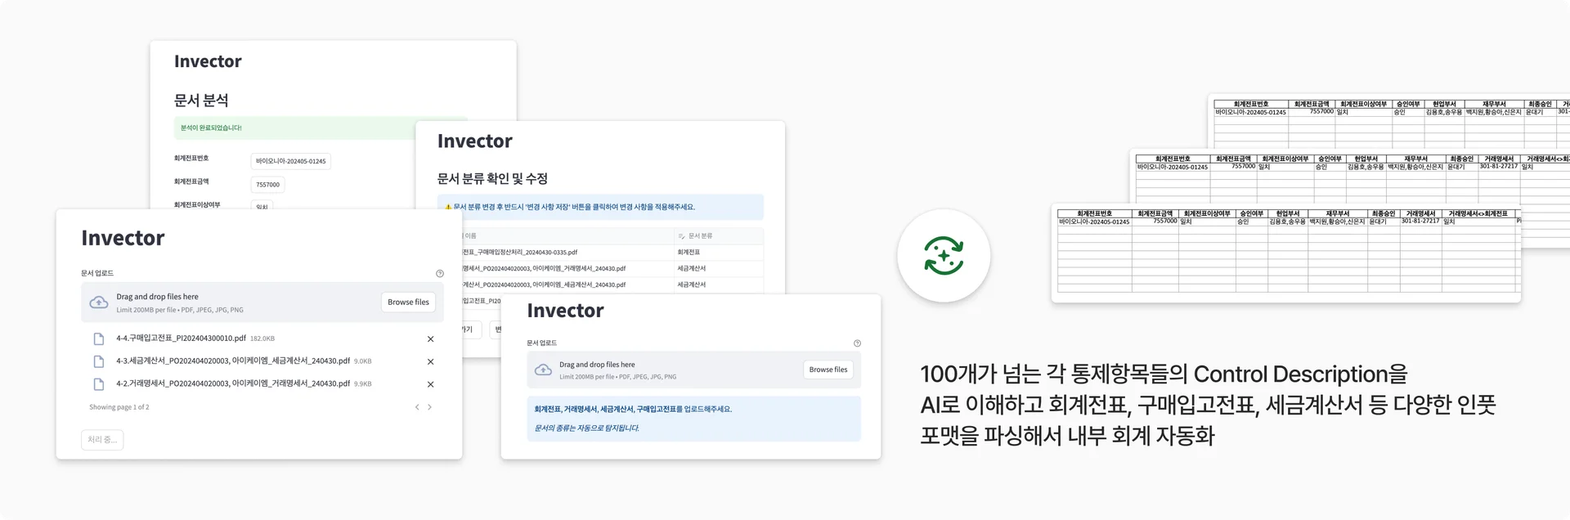
Task: Click the 회계전표금액 input field
Action: (267, 184)
